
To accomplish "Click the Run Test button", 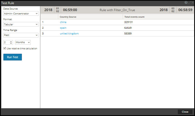I will (12, 57).
